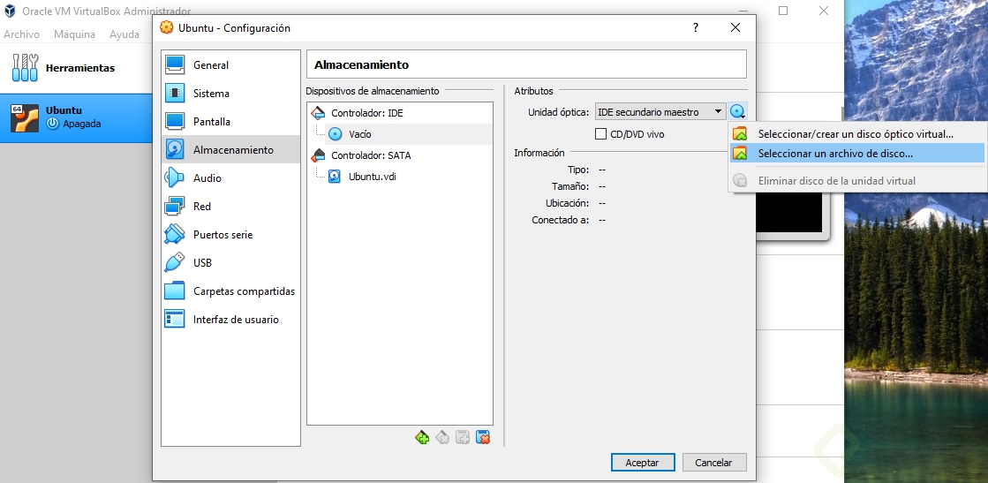Open the Archivo menu in VirtualBox
This screenshot has width=988, height=483.
coord(21,34)
